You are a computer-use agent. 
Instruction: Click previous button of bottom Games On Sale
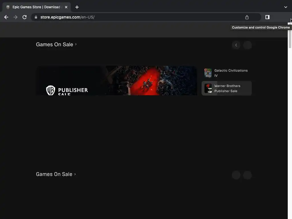tap(236, 175)
